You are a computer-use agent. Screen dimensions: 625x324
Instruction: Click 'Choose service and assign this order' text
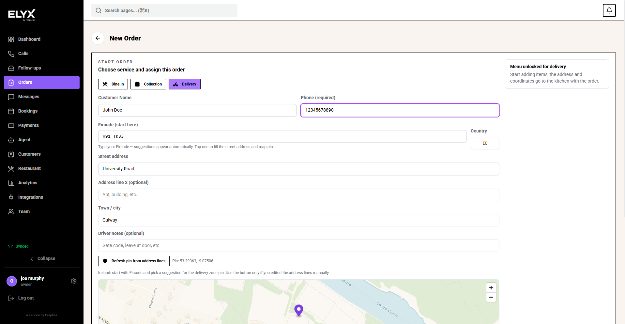click(x=141, y=70)
